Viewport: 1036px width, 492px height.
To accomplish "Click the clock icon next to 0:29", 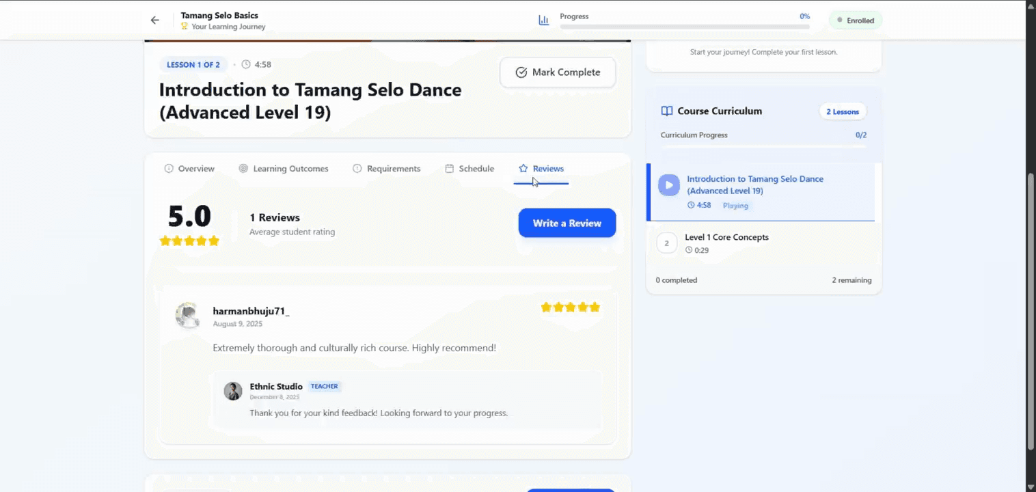I will (689, 250).
